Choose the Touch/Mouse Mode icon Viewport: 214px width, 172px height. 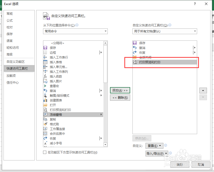coord(45,95)
